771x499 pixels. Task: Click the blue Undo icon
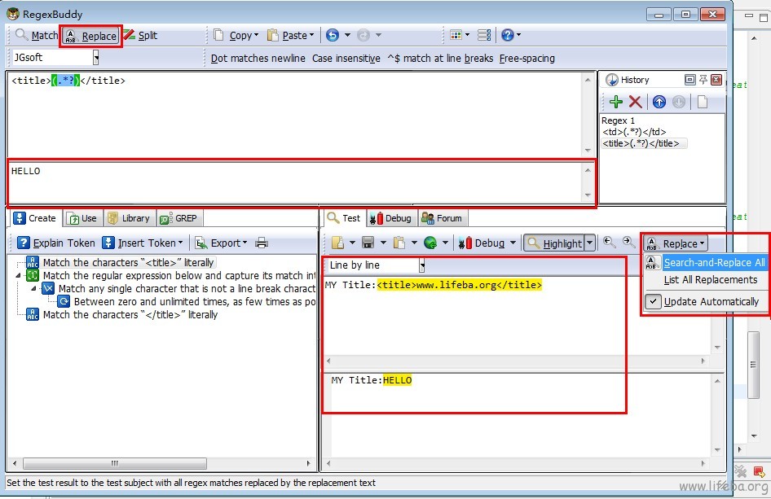pyautogui.click(x=333, y=35)
